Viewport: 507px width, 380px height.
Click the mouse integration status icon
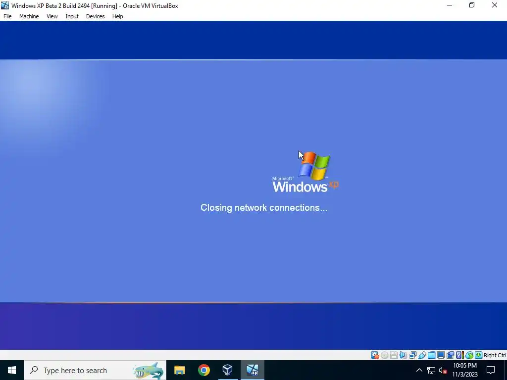coord(469,355)
